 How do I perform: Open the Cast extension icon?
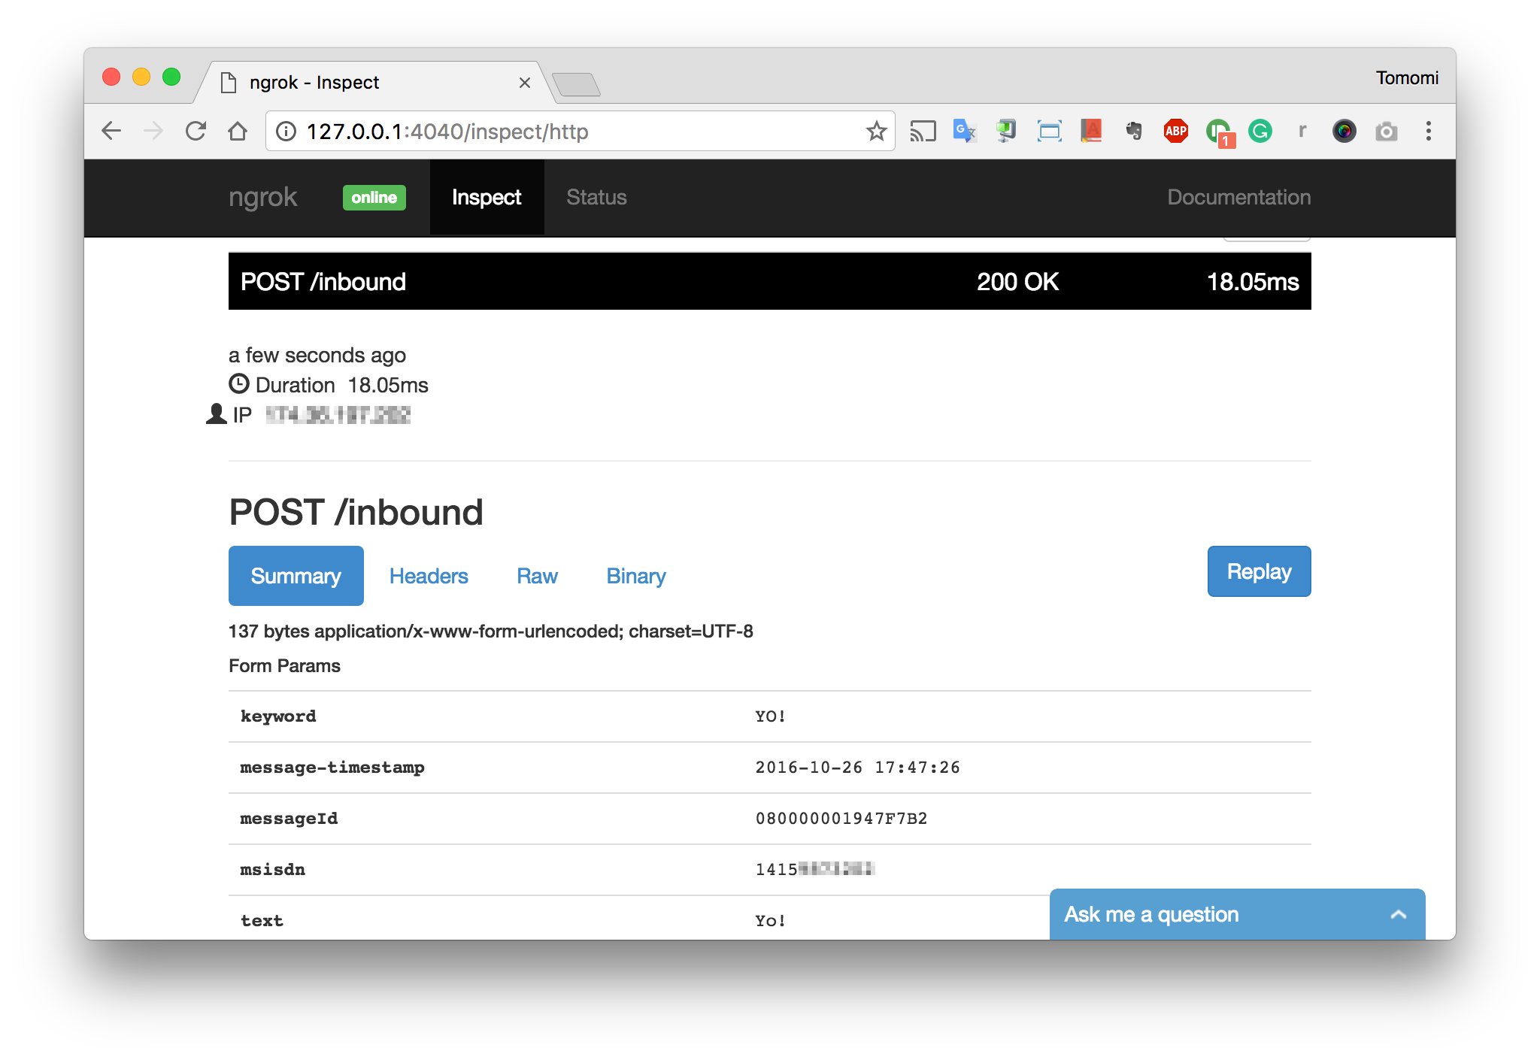point(923,132)
